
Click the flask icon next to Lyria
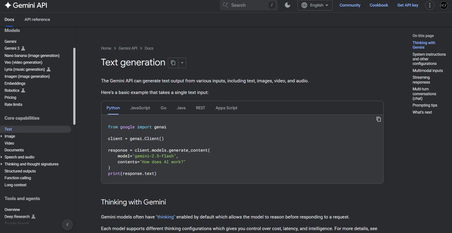tap(49, 69)
